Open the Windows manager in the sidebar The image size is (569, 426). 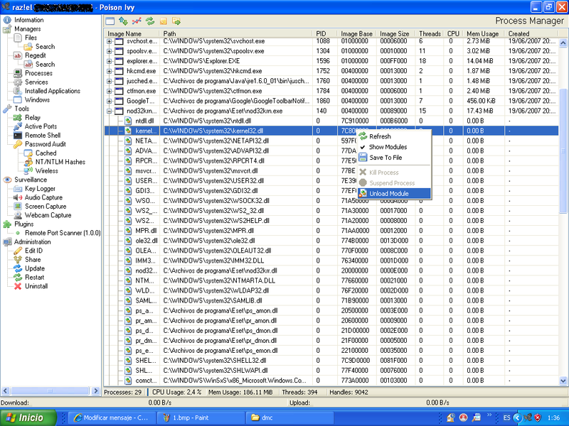click(x=37, y=100)
